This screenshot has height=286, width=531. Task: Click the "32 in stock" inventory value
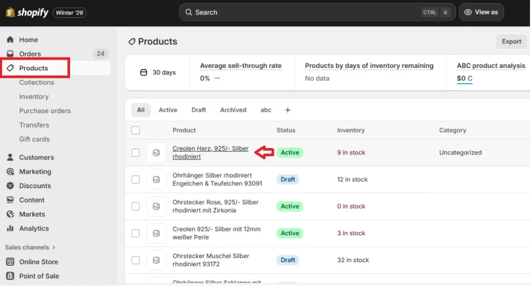353,260
